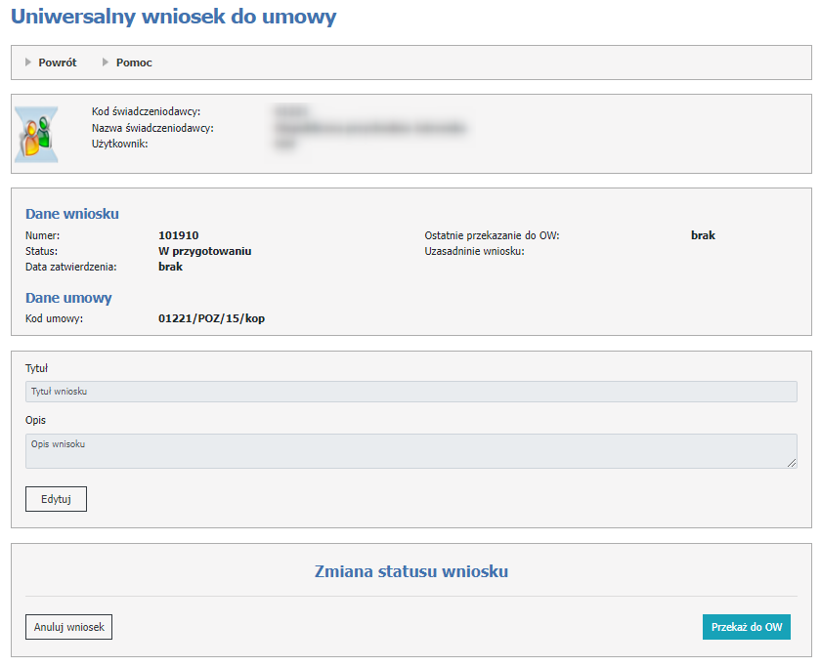Cancel the request with Anuluj wniosek
821x667 pixels.
(x=68, y=627)
